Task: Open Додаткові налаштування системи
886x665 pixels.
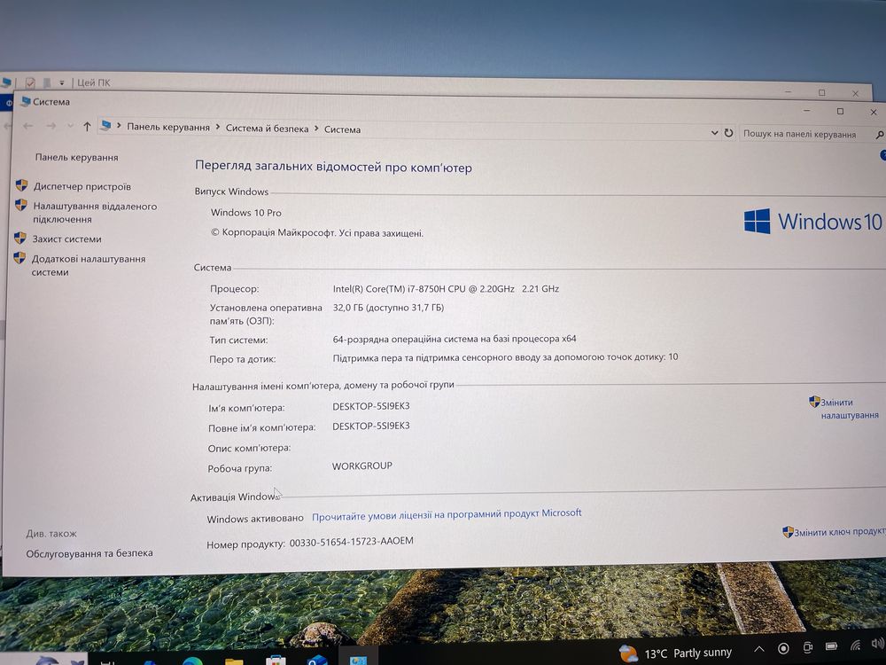Action: click(x=88, y=265)
